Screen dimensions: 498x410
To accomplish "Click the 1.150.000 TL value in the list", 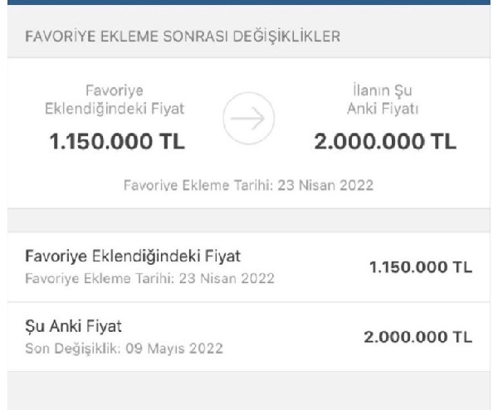I will (418, 266).
